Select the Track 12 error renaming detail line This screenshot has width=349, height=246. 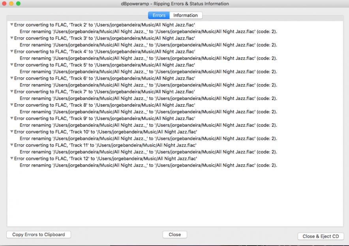[x=148, y=165]
